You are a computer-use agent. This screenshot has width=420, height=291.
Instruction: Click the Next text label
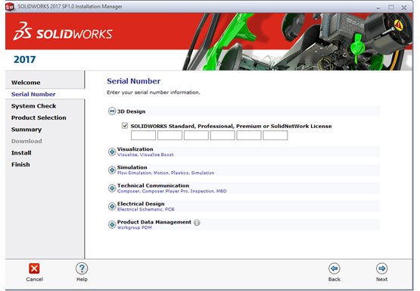pos(381,279)
